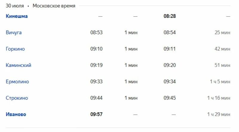Open the Ермолино station link
This screenshot has height=132, width=239.
click(x=17, y=82)
